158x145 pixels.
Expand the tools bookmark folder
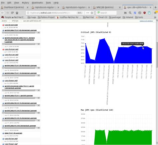click(139, 17)
